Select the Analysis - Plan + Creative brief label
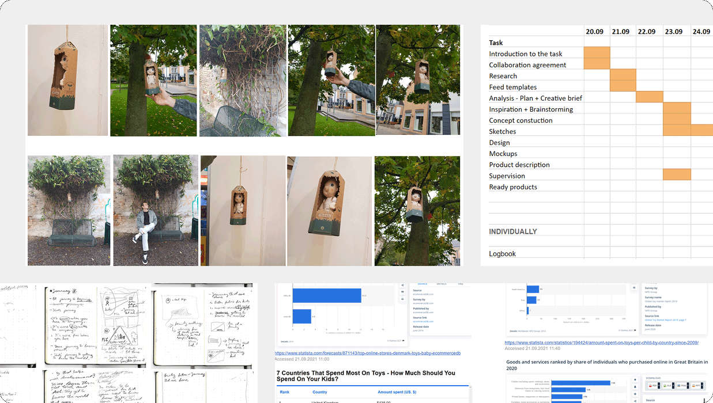 pyautogui.click(x=535, y=98)
